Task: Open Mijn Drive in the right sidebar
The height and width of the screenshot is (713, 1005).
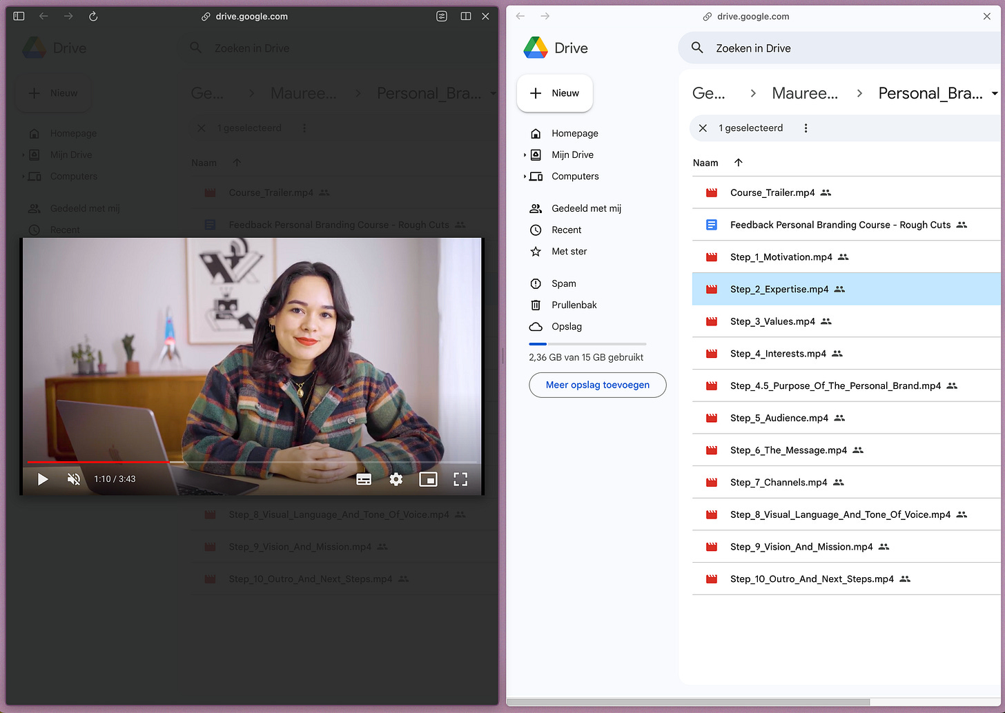Action: pos(572,155)
